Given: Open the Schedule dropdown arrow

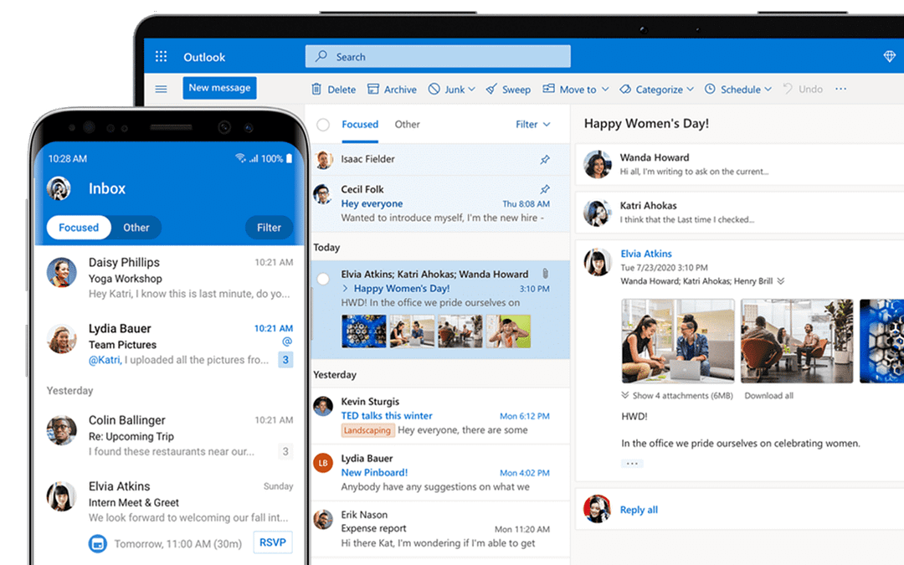Looking at the screenshot, I should tap(768, 90).
